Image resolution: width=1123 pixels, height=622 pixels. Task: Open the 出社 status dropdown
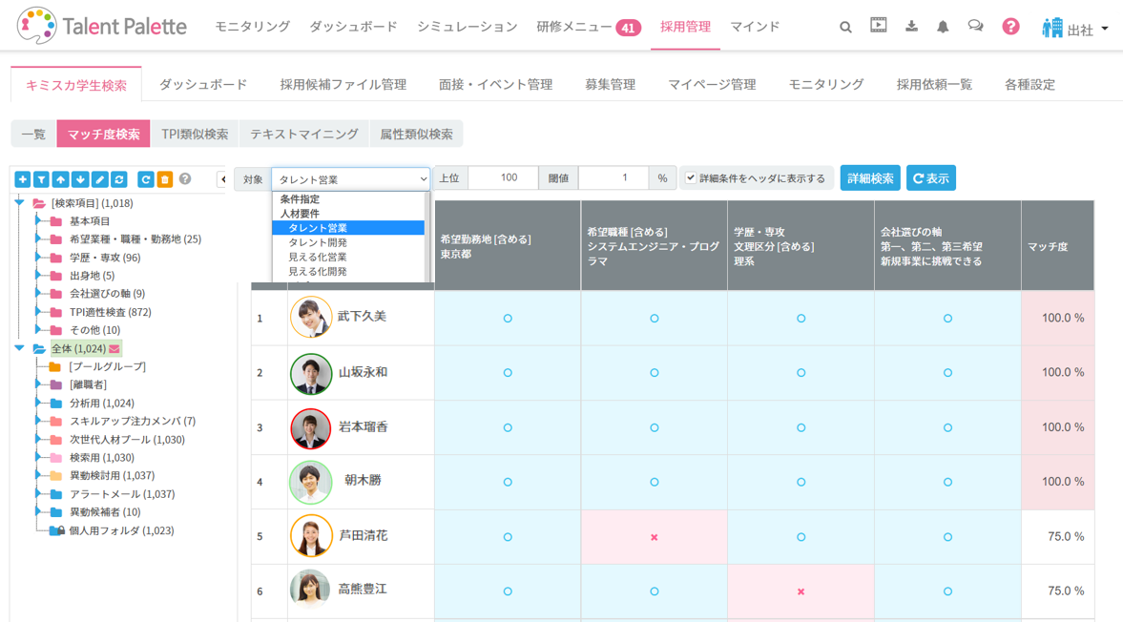coord(1076,29)
